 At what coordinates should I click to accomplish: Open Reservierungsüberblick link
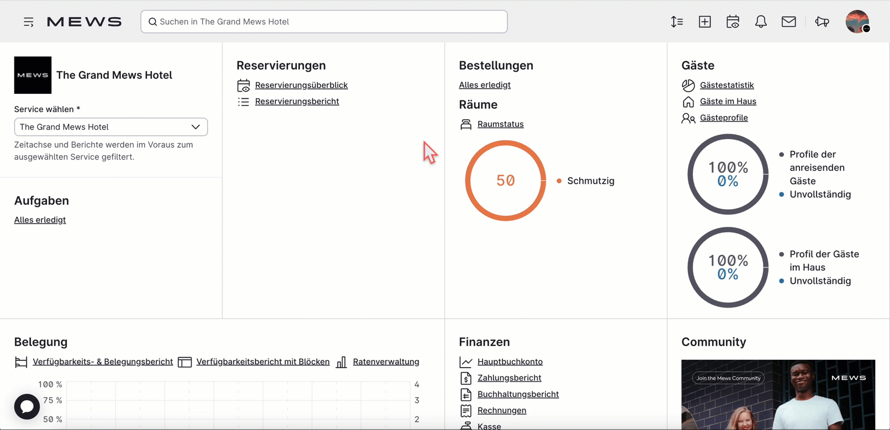301,85
